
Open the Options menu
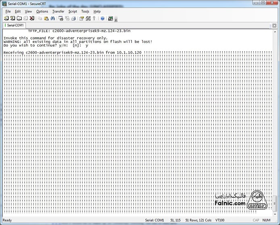(42, 11)
